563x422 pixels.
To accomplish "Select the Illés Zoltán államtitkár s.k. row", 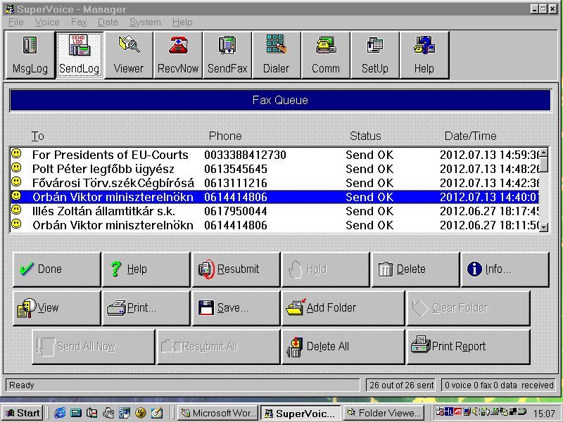I will click(x=274, y=211).
